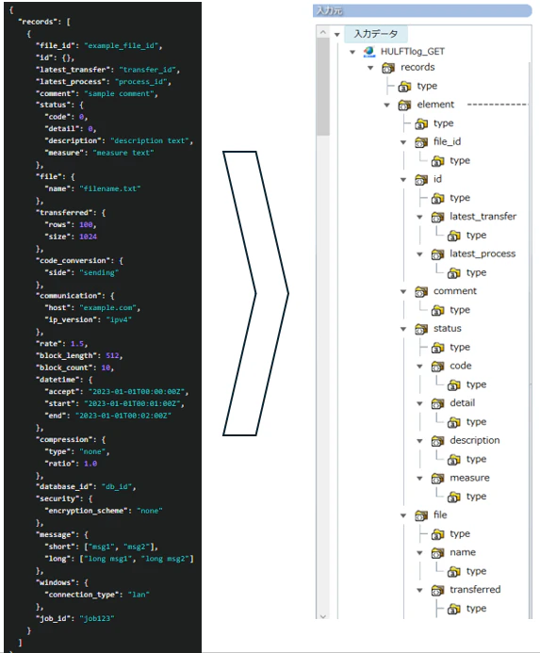Screen dimensions: 540x653
Task: Click the transferred node icon
Action: click(x=437, y=590)
